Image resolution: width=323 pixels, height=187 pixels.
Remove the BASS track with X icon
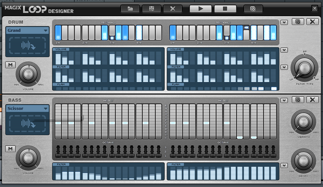tap(312, 100)
